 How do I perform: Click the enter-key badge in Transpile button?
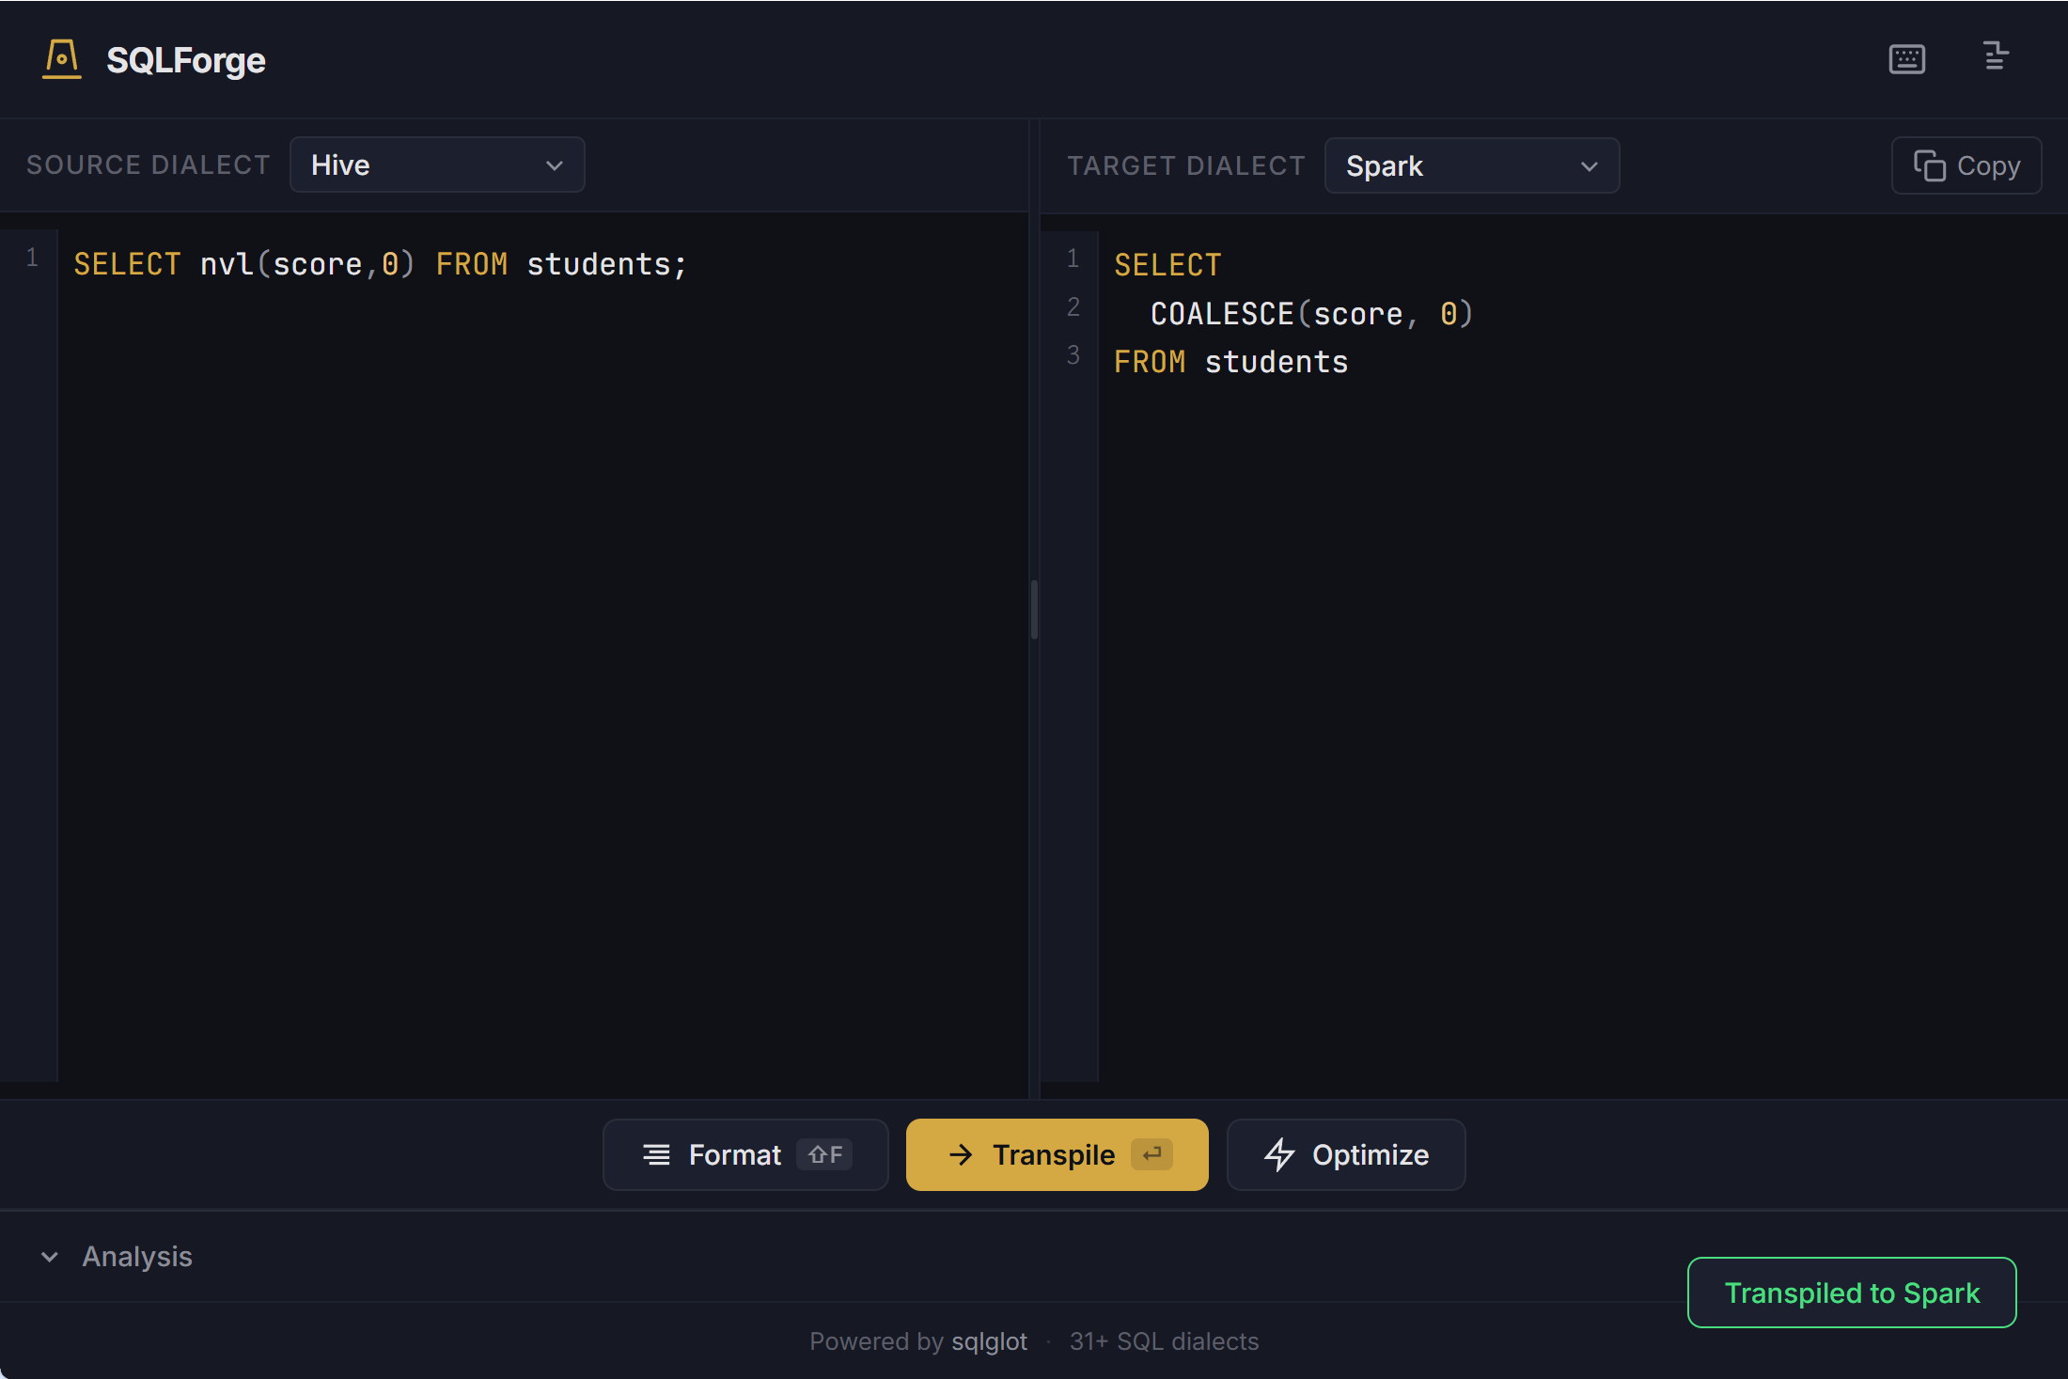point(1152,1154)
